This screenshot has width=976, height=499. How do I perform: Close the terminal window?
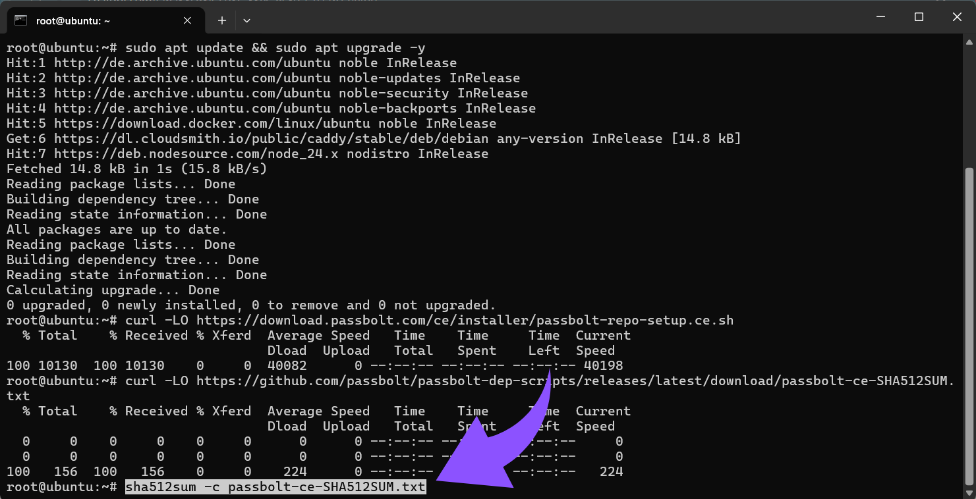(957, 17)
